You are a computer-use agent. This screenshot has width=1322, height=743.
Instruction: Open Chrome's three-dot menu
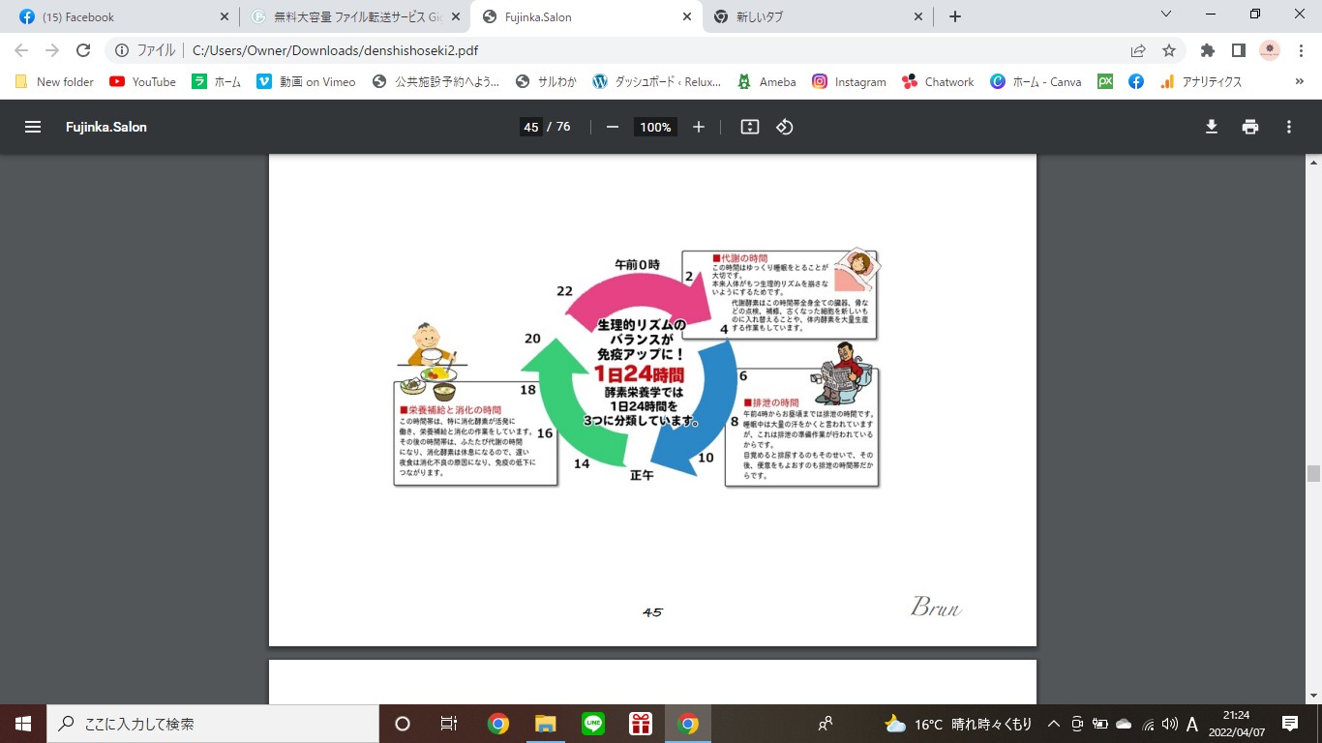[1302, 50]
